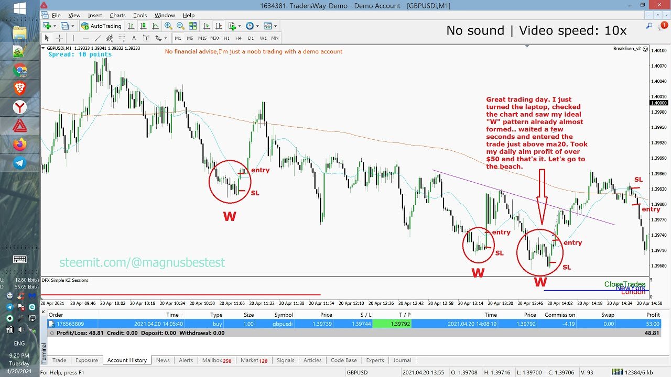Tile windows with the grid icon
Screen dimensions: 671x377
tap(192, 26)
